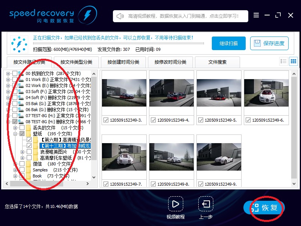Check the 高清摩托车壁纸 folder checkbox
Viewport: 301px width, 226px height.
tap(29, 158)
